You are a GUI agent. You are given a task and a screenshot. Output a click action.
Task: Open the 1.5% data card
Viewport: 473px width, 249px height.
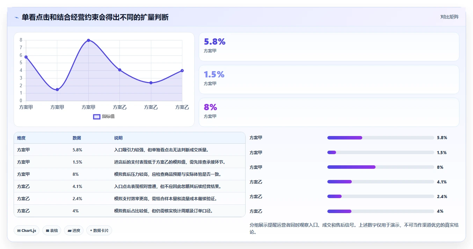pyautogui.click(x=329, y=80)
